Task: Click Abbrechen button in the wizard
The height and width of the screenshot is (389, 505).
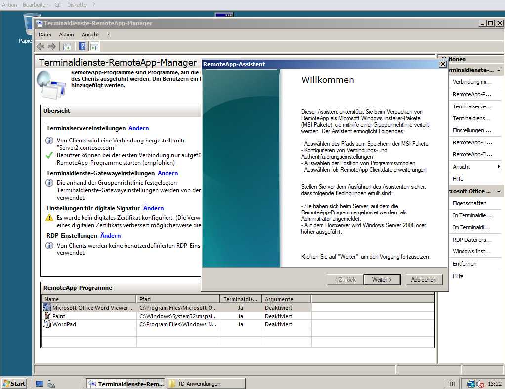Action: 423,280
